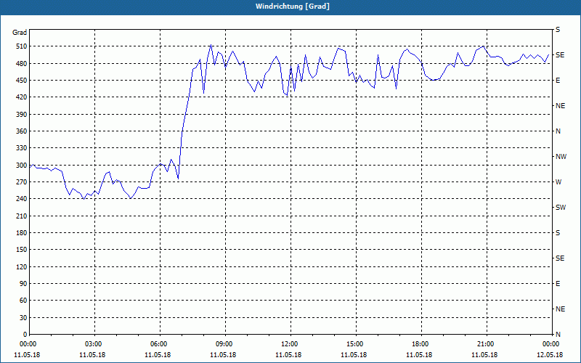The width and height of the screenshot is (581, 363).
Task: Select the 390 value on the degree axis
Action: click(x=22, y=115)
